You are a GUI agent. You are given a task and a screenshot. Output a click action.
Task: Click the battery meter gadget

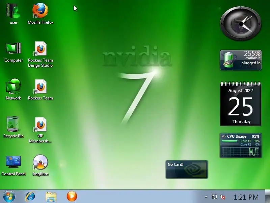coord(241,60)
